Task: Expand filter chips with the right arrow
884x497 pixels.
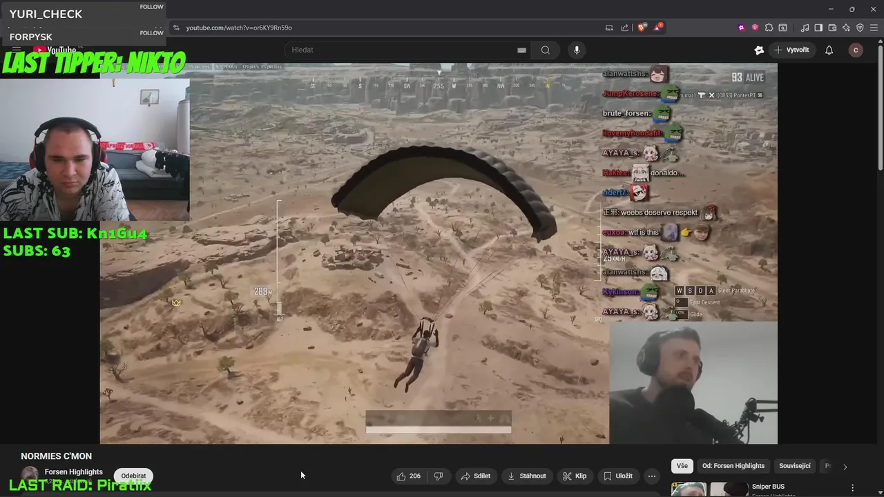Action: (845, 467)
